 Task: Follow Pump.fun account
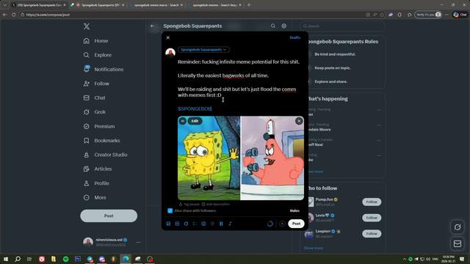tap(372, 202)
